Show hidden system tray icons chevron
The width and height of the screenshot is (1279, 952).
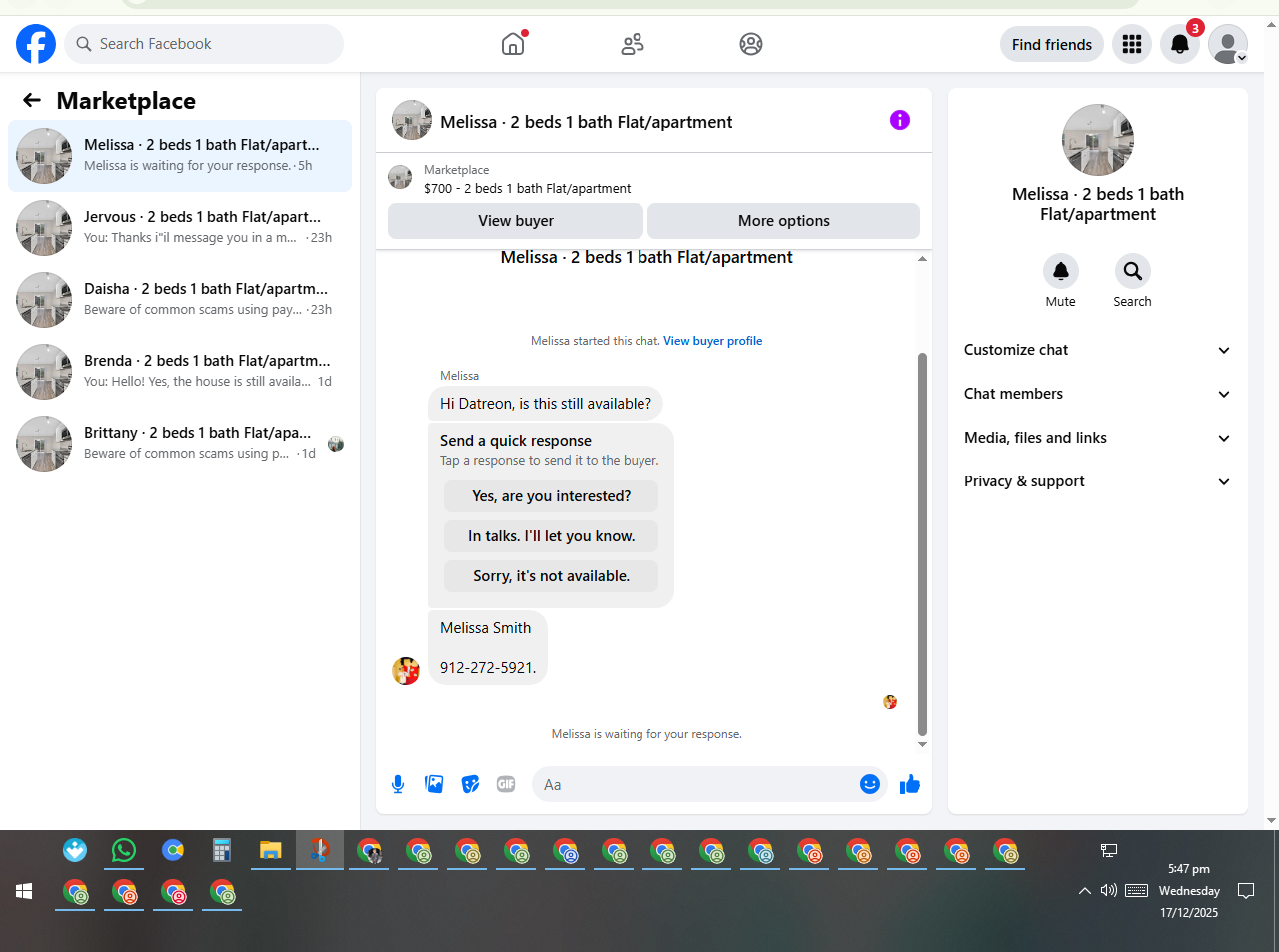click(1085, 890)
